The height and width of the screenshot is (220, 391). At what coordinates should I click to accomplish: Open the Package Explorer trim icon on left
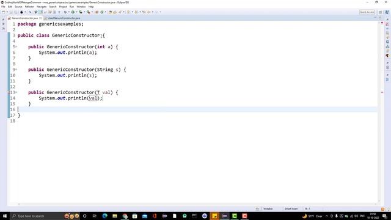pyautogui.click(x=3, y=24)
